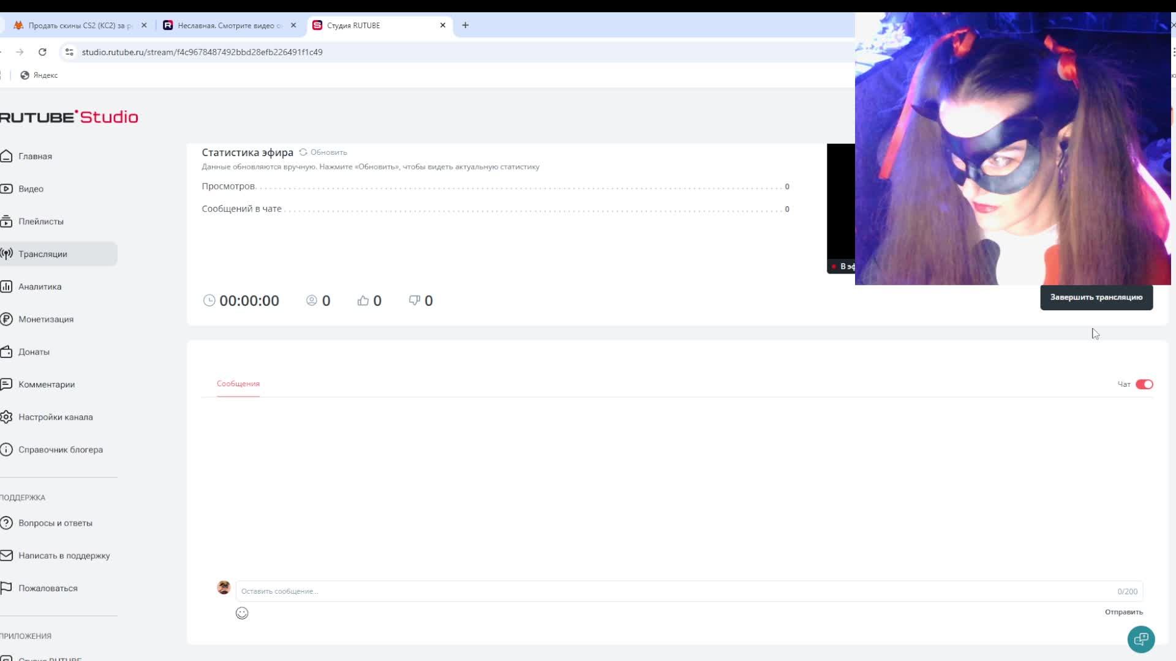Click the thumbs up likes counter icon
1176x661 pixels.
click(x=363, y=301)
